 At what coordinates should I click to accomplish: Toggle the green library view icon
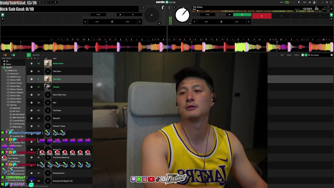pyautogui.click(x=29, y=55)
